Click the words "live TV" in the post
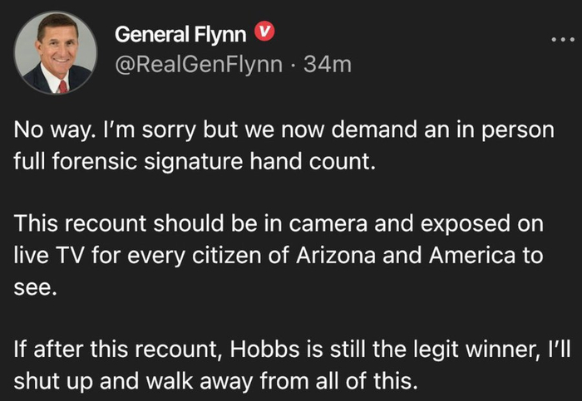 tap(42, 256)
